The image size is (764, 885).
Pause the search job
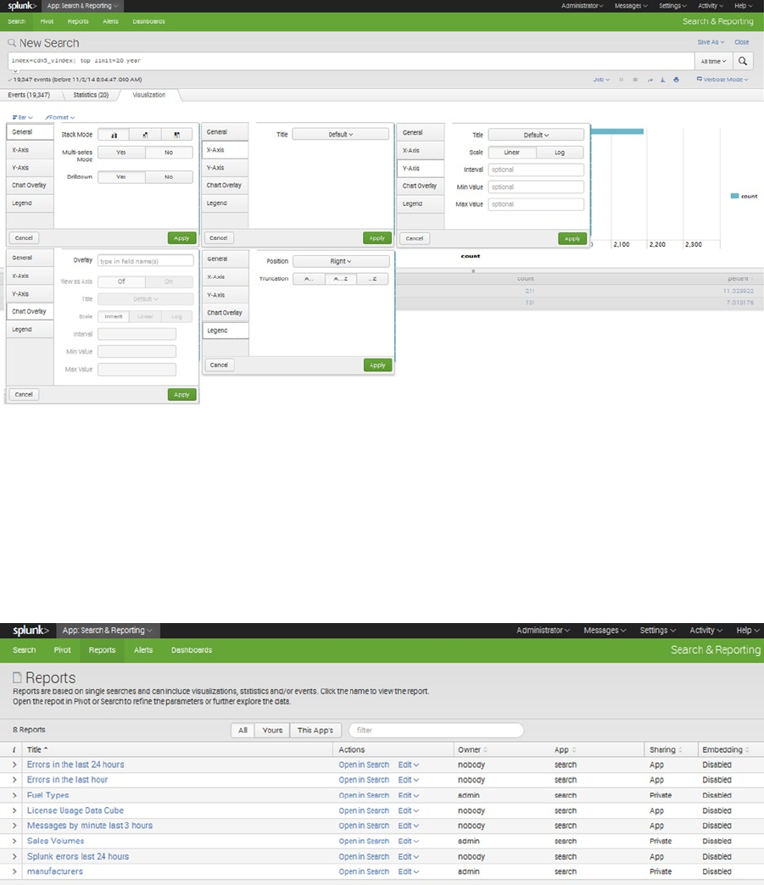622,80
